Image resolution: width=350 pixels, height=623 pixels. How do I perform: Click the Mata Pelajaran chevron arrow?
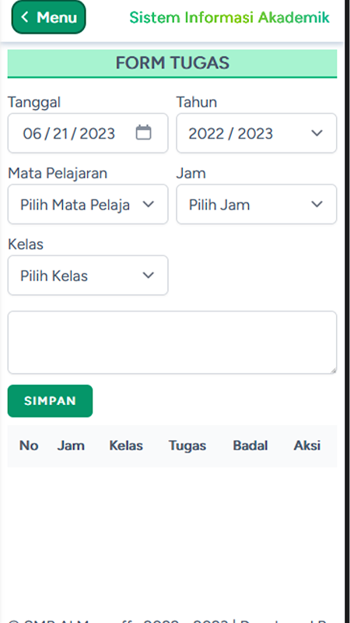(148, 204)
